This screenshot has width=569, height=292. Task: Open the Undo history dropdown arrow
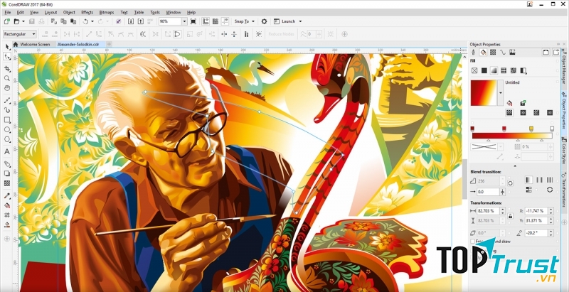tap(92, 21)
